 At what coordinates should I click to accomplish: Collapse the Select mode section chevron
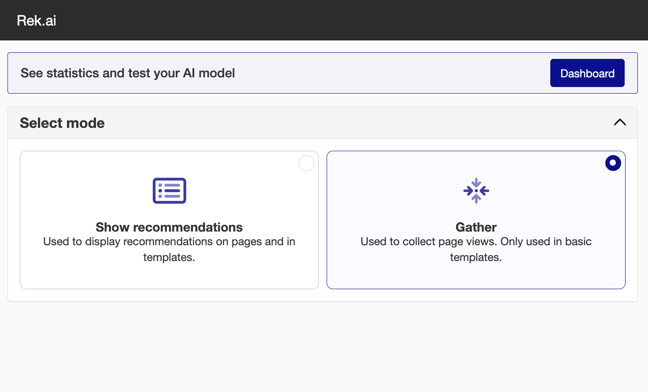[619, 123]
